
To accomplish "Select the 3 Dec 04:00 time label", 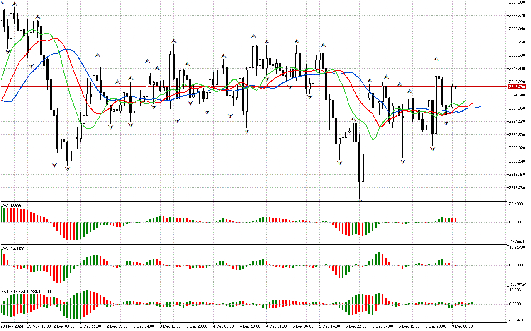I will (x=144, y=326).
